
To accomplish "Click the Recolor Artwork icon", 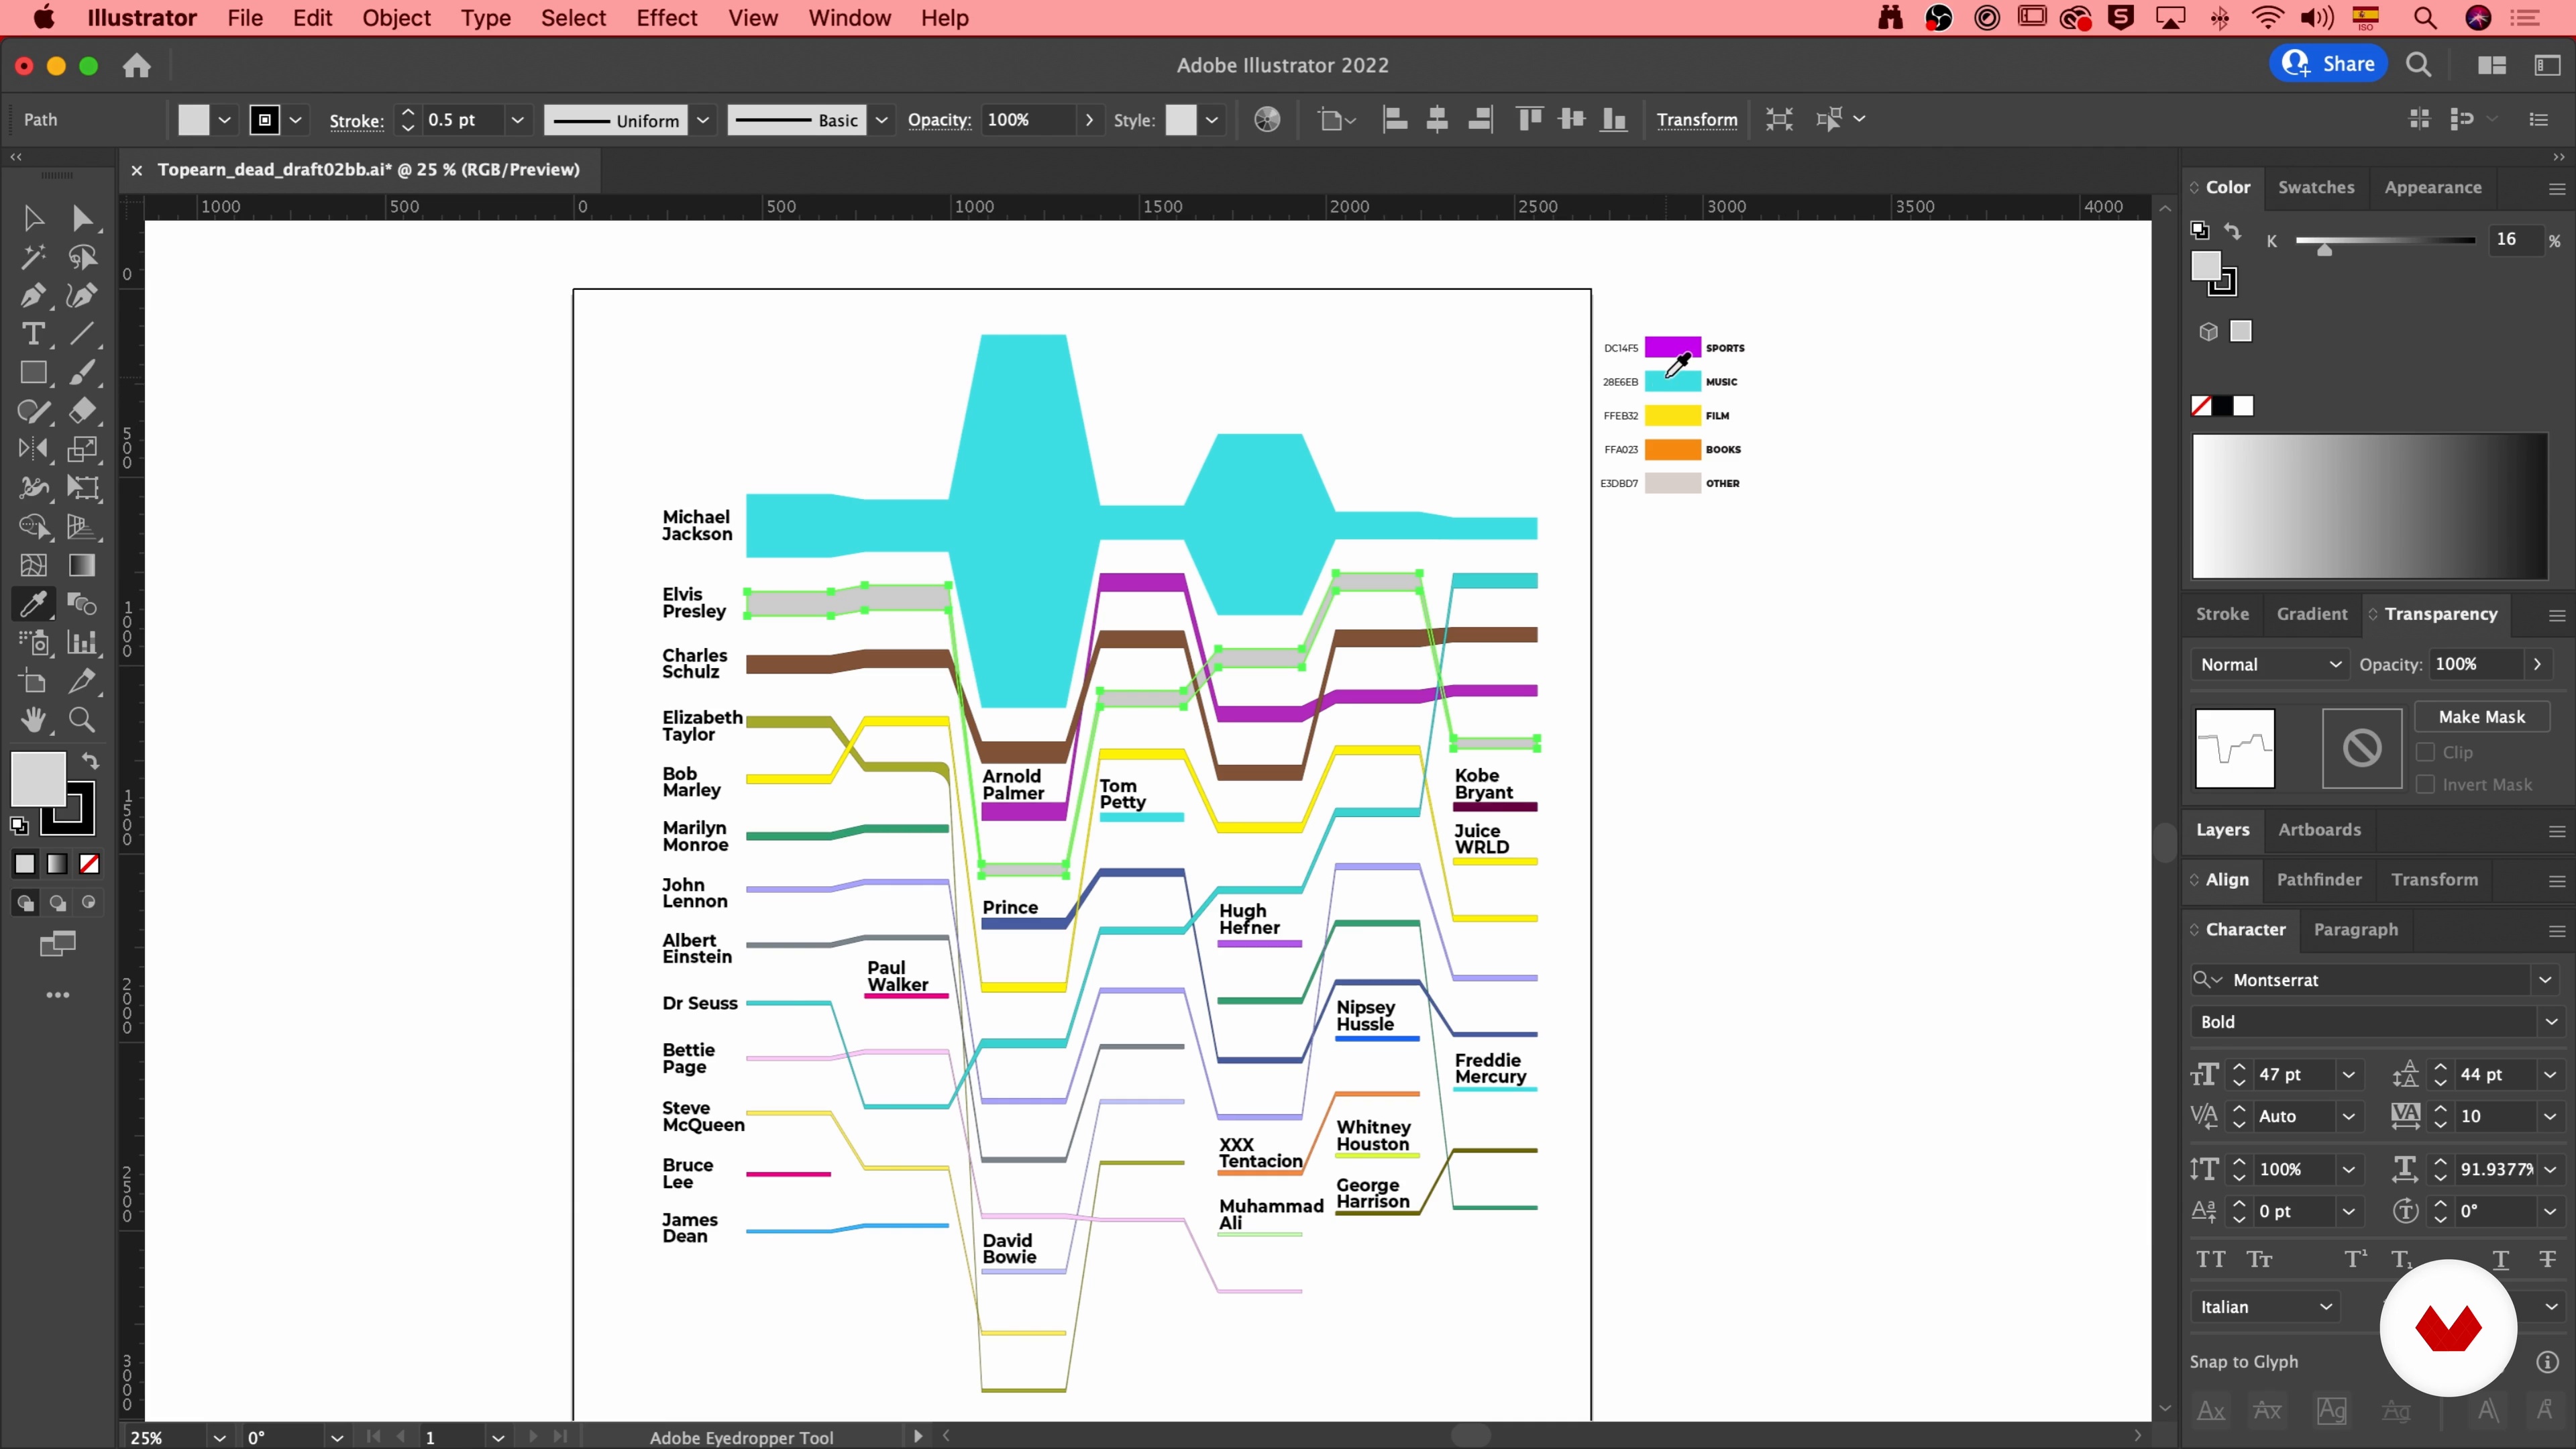I will [x=1267, y=120].
